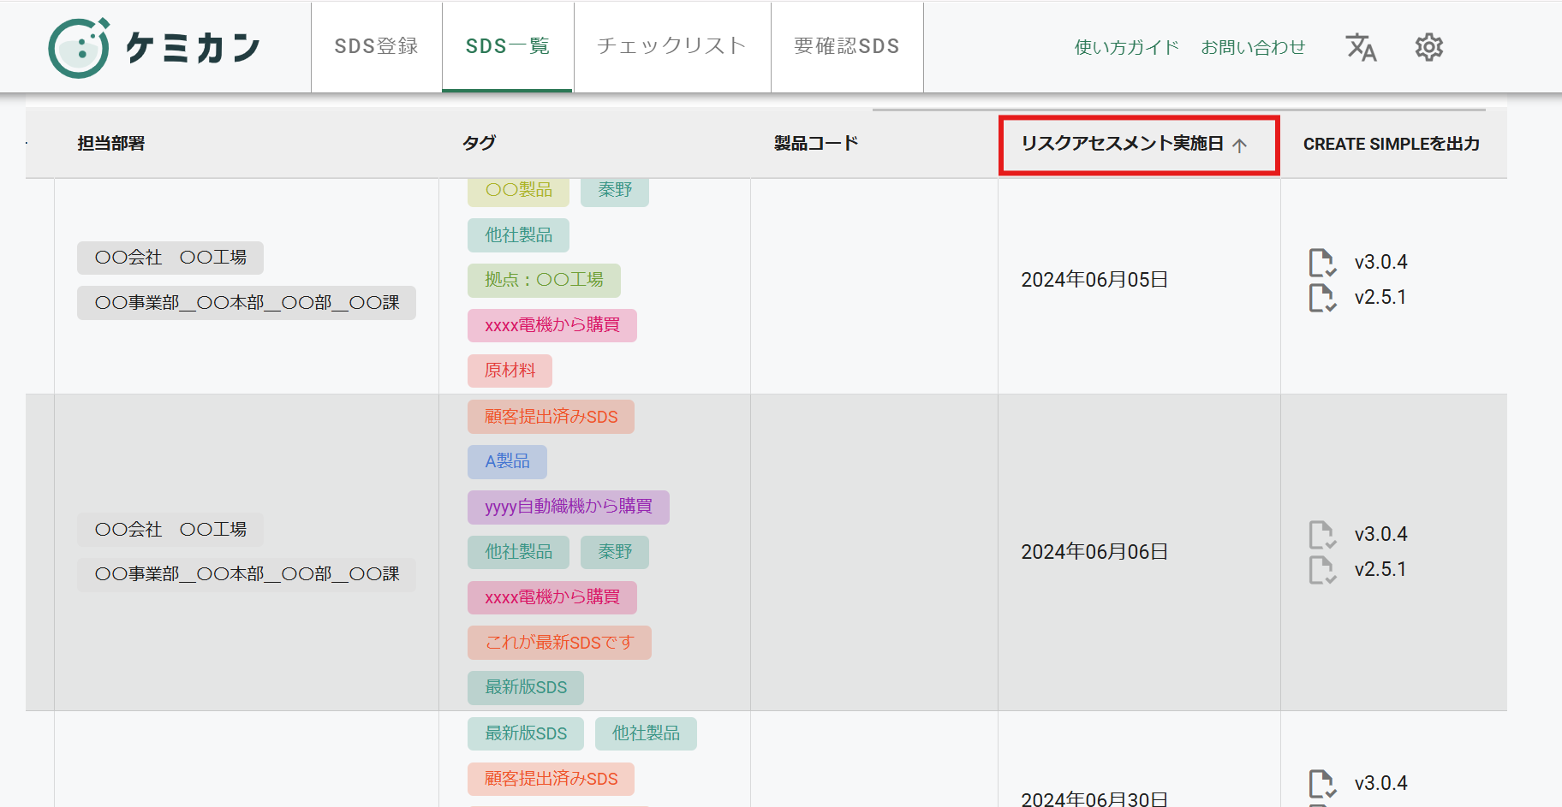This screenshot has width=1562, height=807.
Task: Download v3.0.4 file for 2024年06月06日 row
Action: [x=1322, y=535]
